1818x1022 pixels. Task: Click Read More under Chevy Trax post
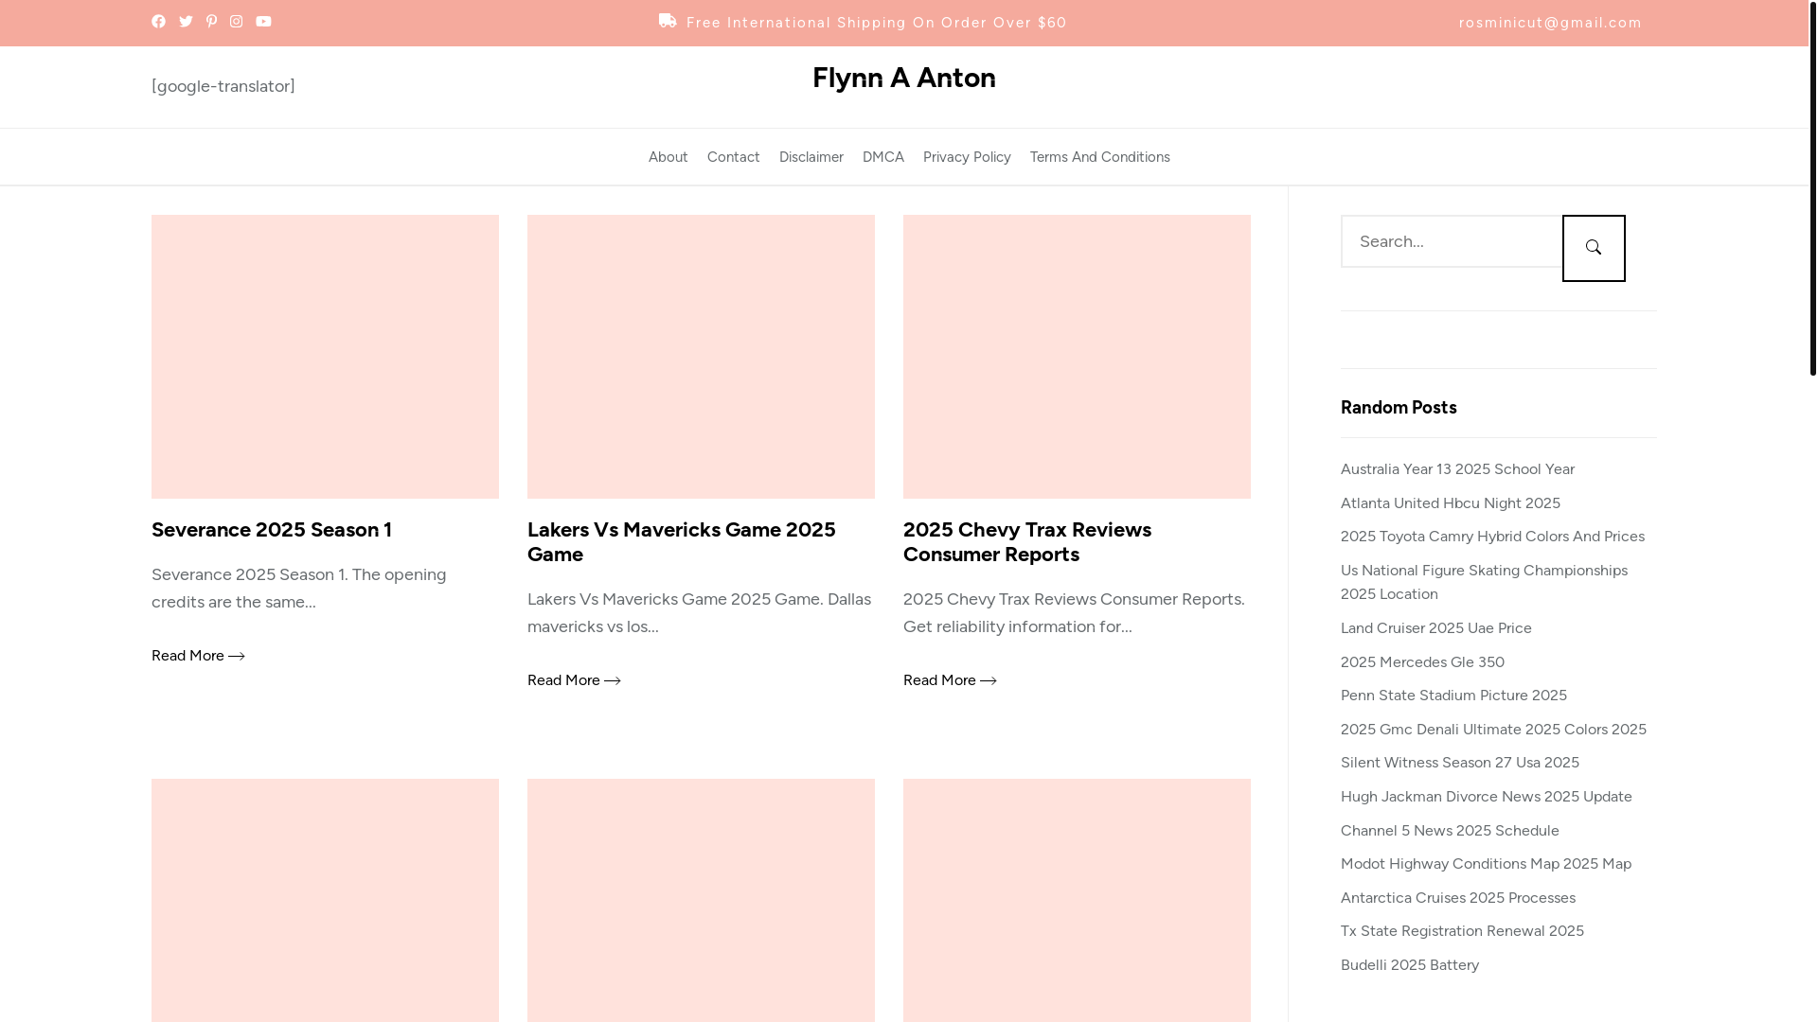[950, 680]
